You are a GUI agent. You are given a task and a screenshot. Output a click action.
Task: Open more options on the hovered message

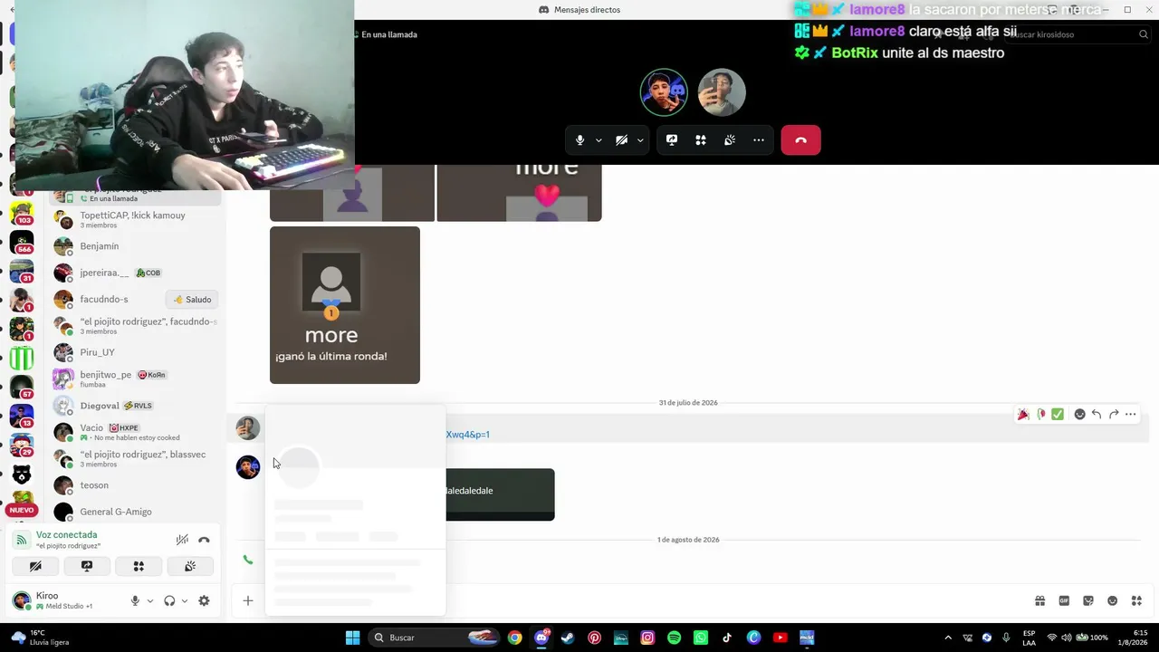(1131, 414)
